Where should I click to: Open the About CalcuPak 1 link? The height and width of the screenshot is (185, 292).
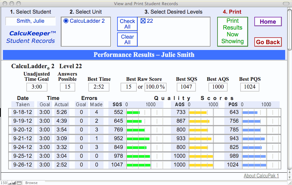pos(261,176)
